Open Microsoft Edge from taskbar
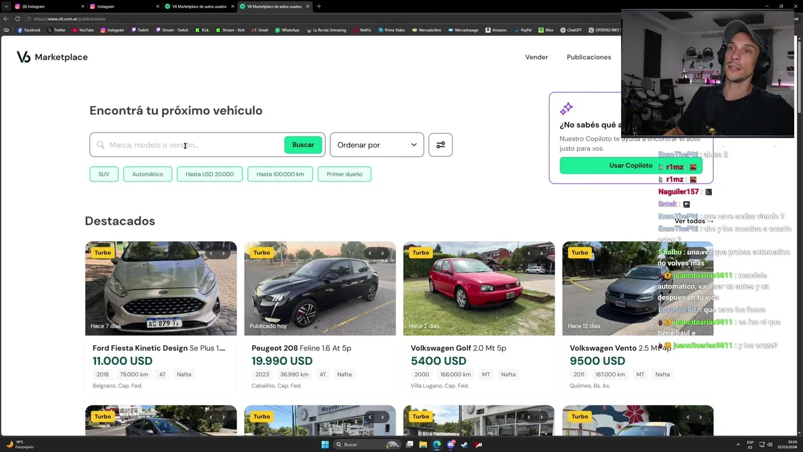 coord(437,444)
